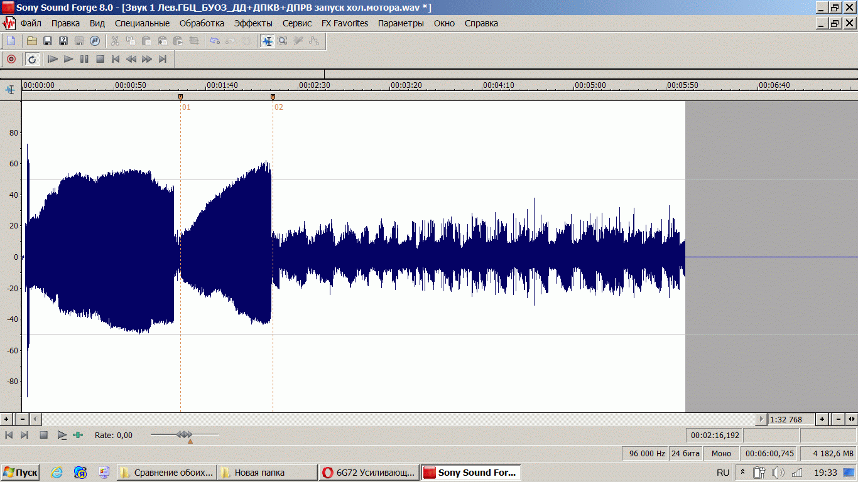Image resolution: width=858 pixels, height=482 pixels.
Task: Click the Record button in transport bar
Action: (x=11, y=59)
